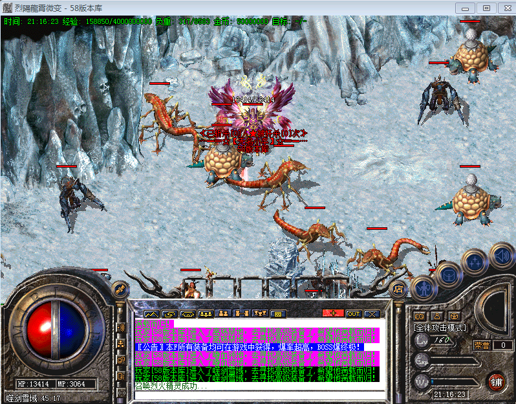Image resolution: width=516 pixels, height=404 pixels.
Task: Open the character equipment round button
Action: pyautogui.click(x=424, y=289)
